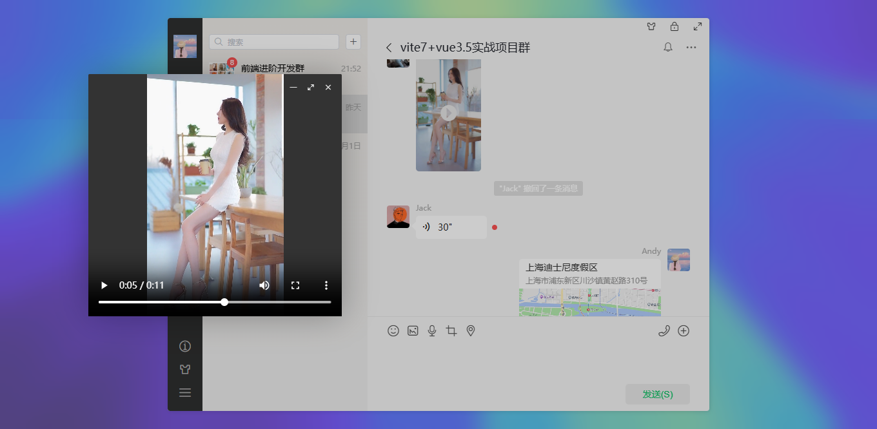Start a voice call with the phone icon
This screenshot has width=877, height=429.
(665, 330)
